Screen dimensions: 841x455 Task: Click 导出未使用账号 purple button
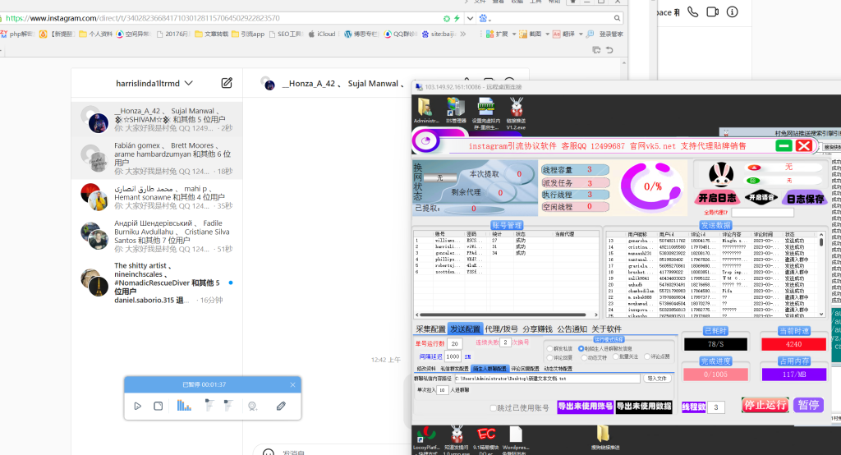click(585, 407)
